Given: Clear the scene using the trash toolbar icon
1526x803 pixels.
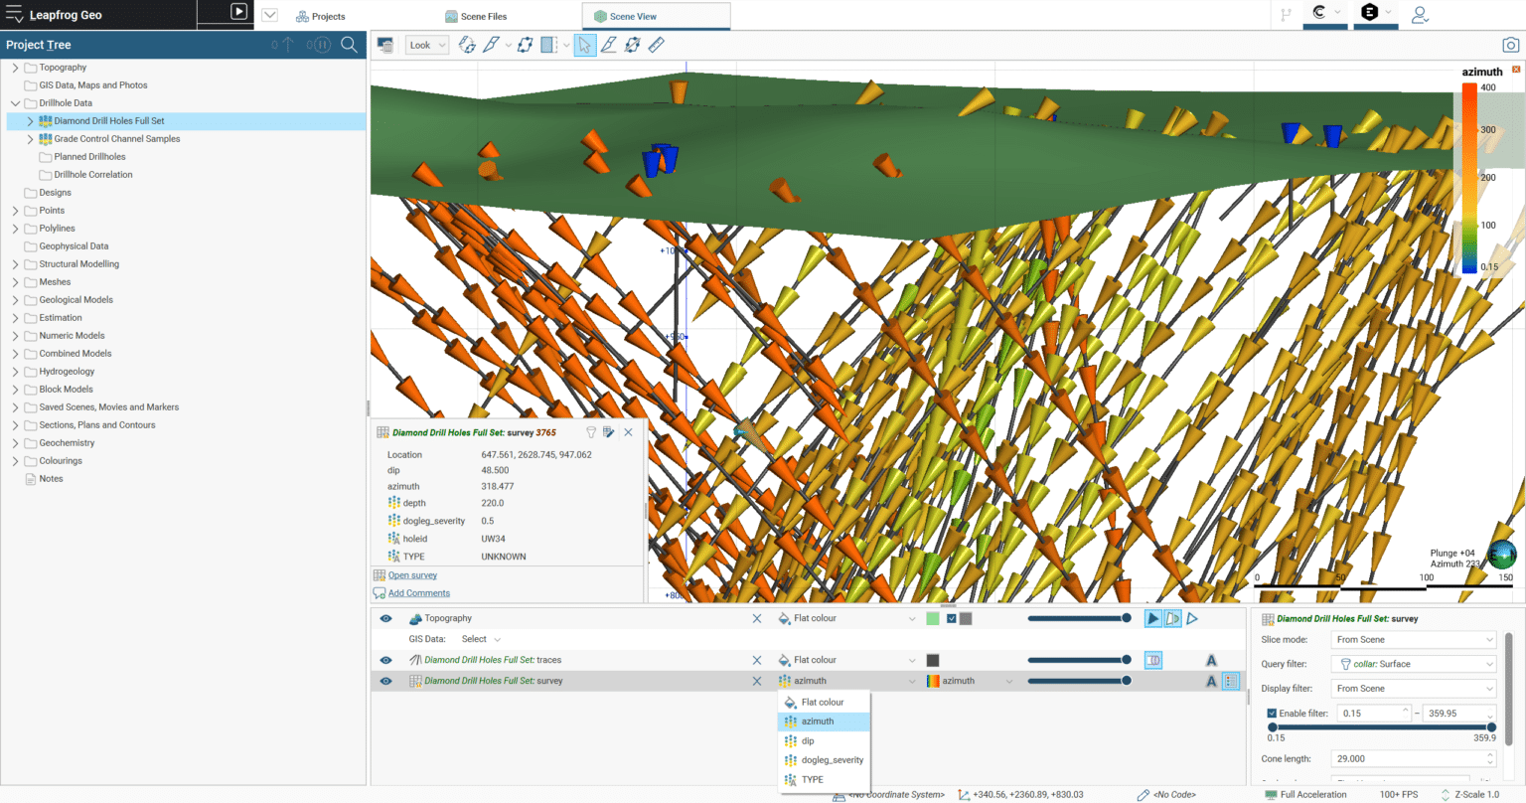Looking at the screenshot, I should pyautogui.click(x=385, y=45).
